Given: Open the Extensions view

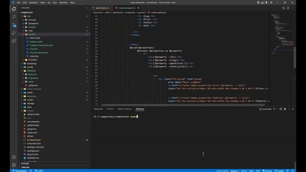Looking at the screenshot, I should tap(14, 41).
